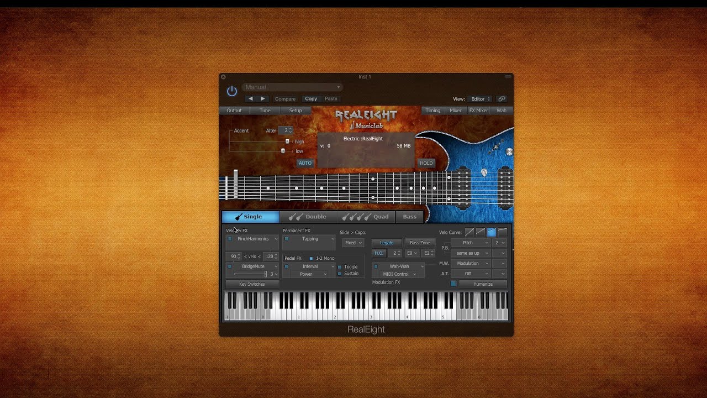The width and height of the screenshot is (707, 398).
Task: Click the neck humbucker pickup
Action: click(463, 187)
